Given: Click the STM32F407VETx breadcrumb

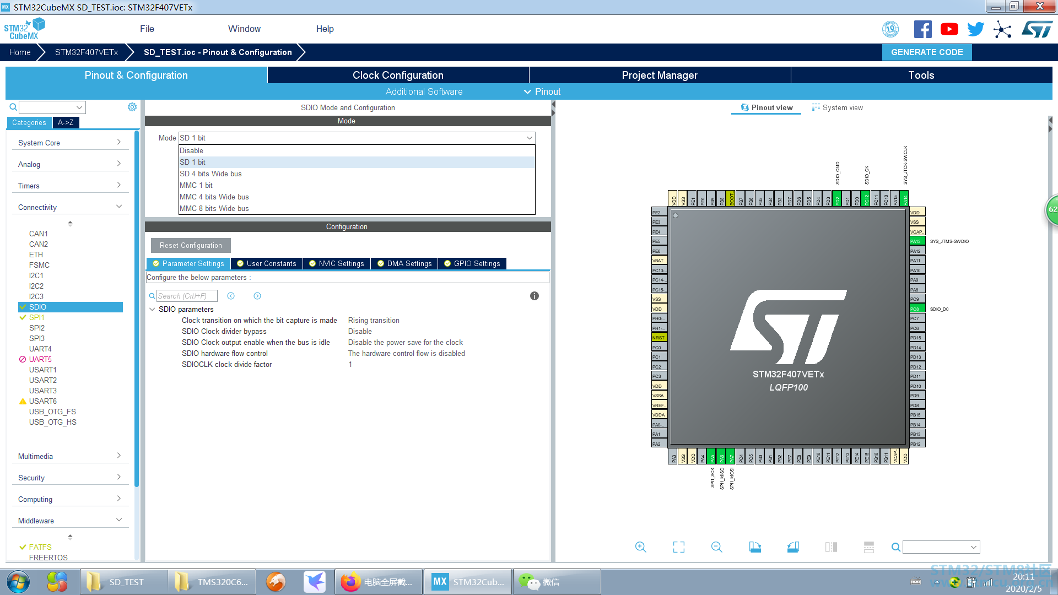Looking at the screenshot, I should (x=87, y=52).
